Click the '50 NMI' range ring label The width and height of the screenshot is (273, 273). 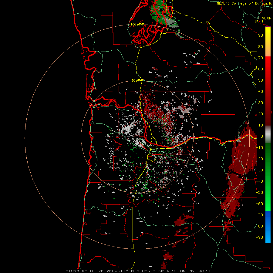(x=137, y=80)
